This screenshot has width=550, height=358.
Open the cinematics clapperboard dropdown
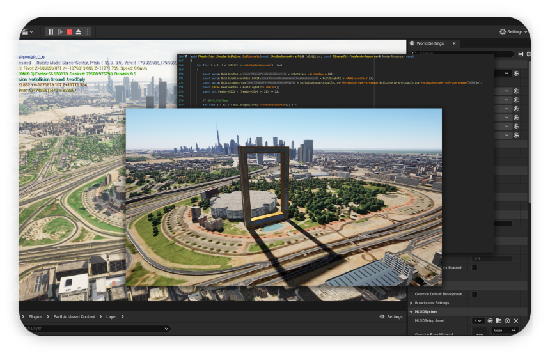[27, 32]
